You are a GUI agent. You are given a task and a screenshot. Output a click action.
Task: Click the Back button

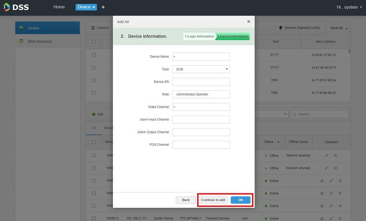point(186,200)
